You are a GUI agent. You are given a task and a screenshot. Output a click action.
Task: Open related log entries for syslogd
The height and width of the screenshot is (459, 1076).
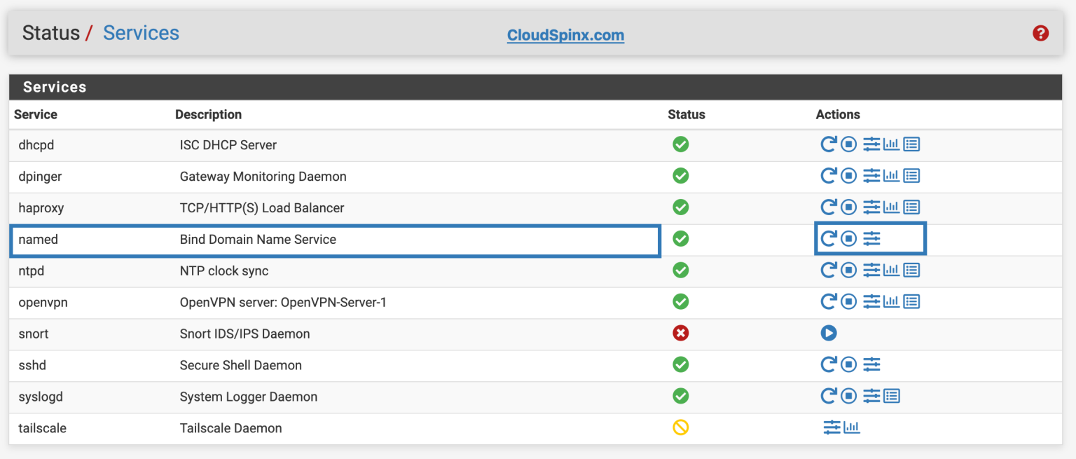point(892,395)
